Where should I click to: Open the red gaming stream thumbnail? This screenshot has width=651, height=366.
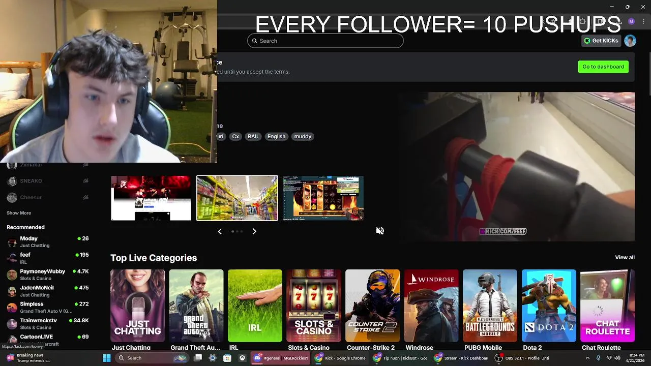click(x=151, y=198)
